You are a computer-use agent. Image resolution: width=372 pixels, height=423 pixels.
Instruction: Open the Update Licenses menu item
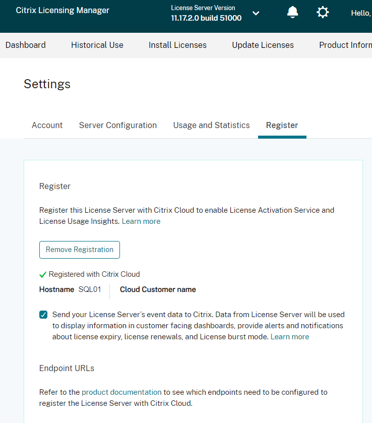coord(263,45)
